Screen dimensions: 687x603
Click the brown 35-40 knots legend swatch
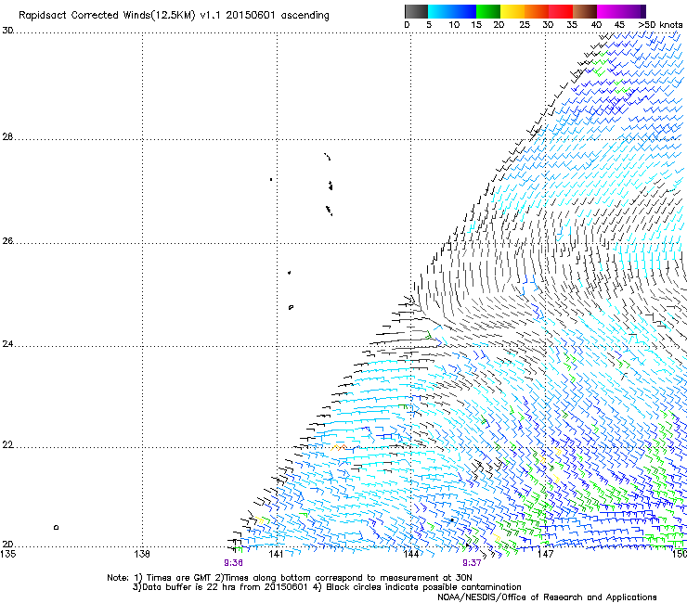pyautogui.click(x=585, y=11)
